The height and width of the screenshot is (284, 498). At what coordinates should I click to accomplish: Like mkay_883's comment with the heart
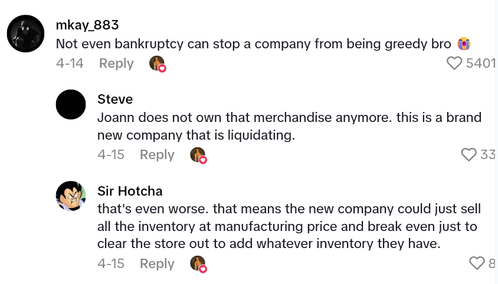(x=454, y=63)
